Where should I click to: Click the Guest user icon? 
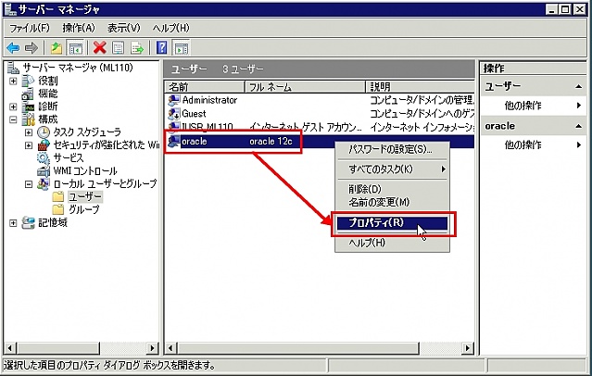pos(174,114)
